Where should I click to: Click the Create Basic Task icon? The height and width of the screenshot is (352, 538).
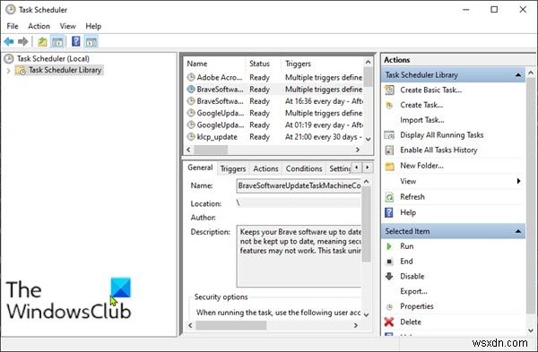click(389, 90)
